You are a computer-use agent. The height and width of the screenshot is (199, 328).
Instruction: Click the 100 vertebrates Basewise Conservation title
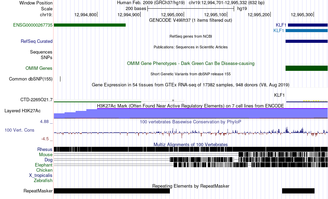(191, 122)
